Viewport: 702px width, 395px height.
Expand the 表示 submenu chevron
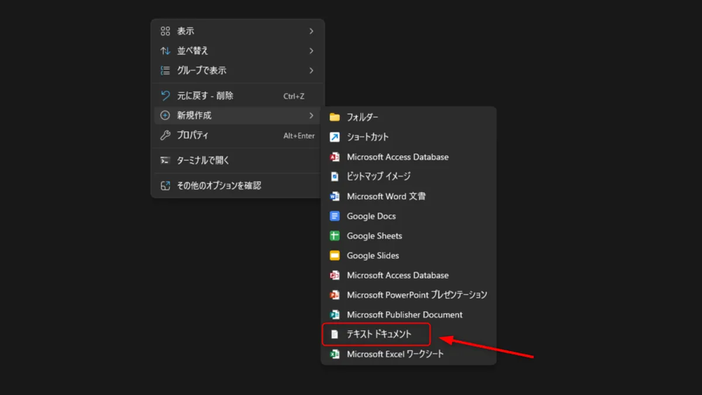coord(311,30)
